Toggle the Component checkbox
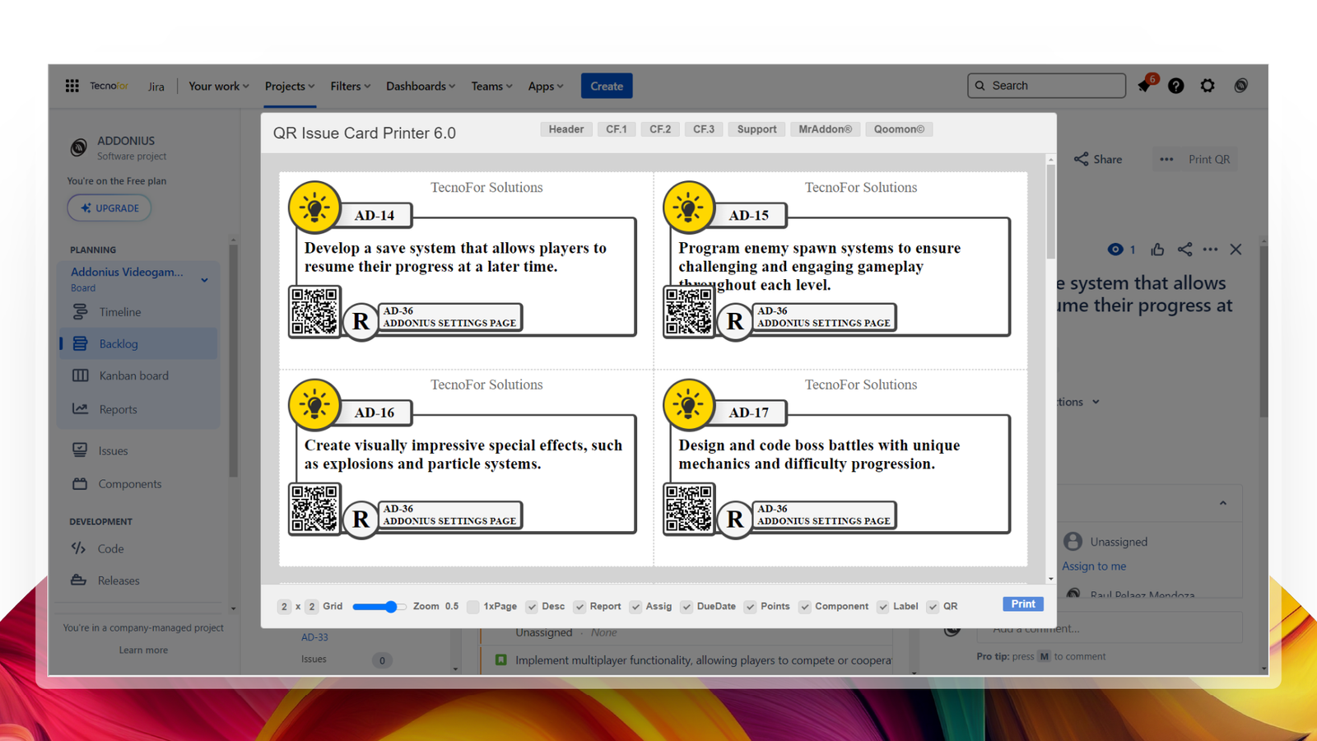Screen dimensions: 1317x741 [x=805, y=607]
